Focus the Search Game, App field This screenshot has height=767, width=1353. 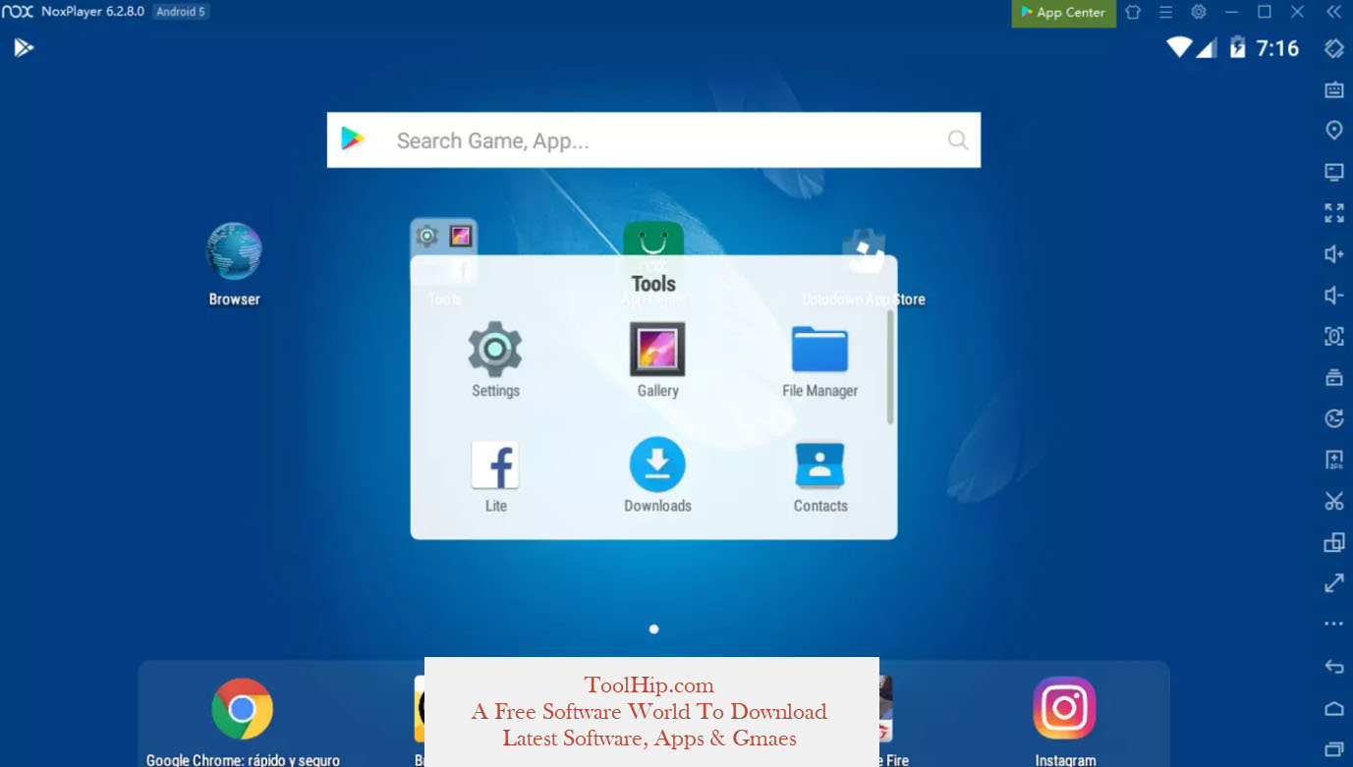pos(653,139)
